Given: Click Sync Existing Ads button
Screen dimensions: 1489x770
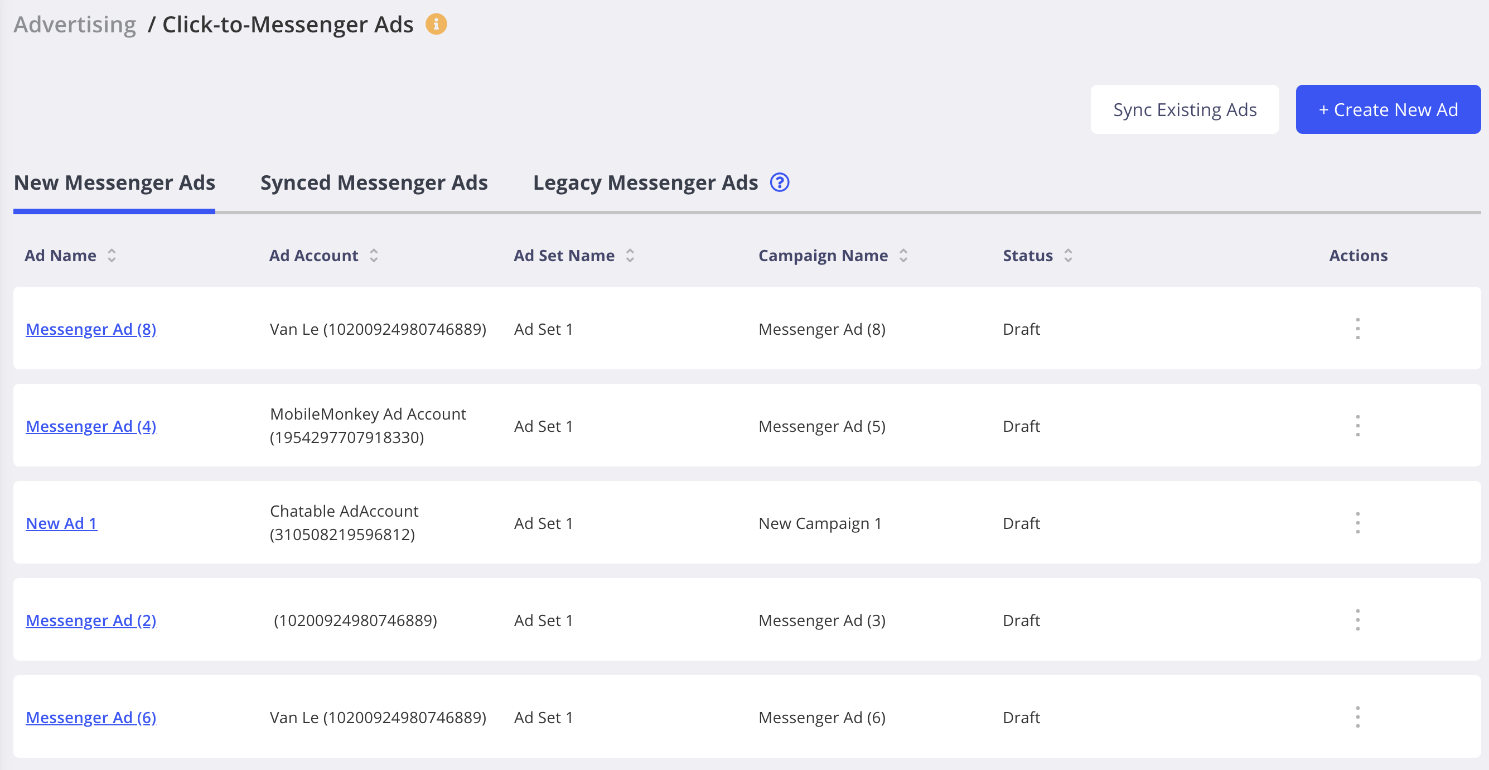Looking at the screenshot, I should 1185,110.
